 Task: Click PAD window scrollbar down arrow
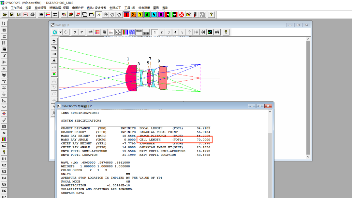click(x=308, y=157)
